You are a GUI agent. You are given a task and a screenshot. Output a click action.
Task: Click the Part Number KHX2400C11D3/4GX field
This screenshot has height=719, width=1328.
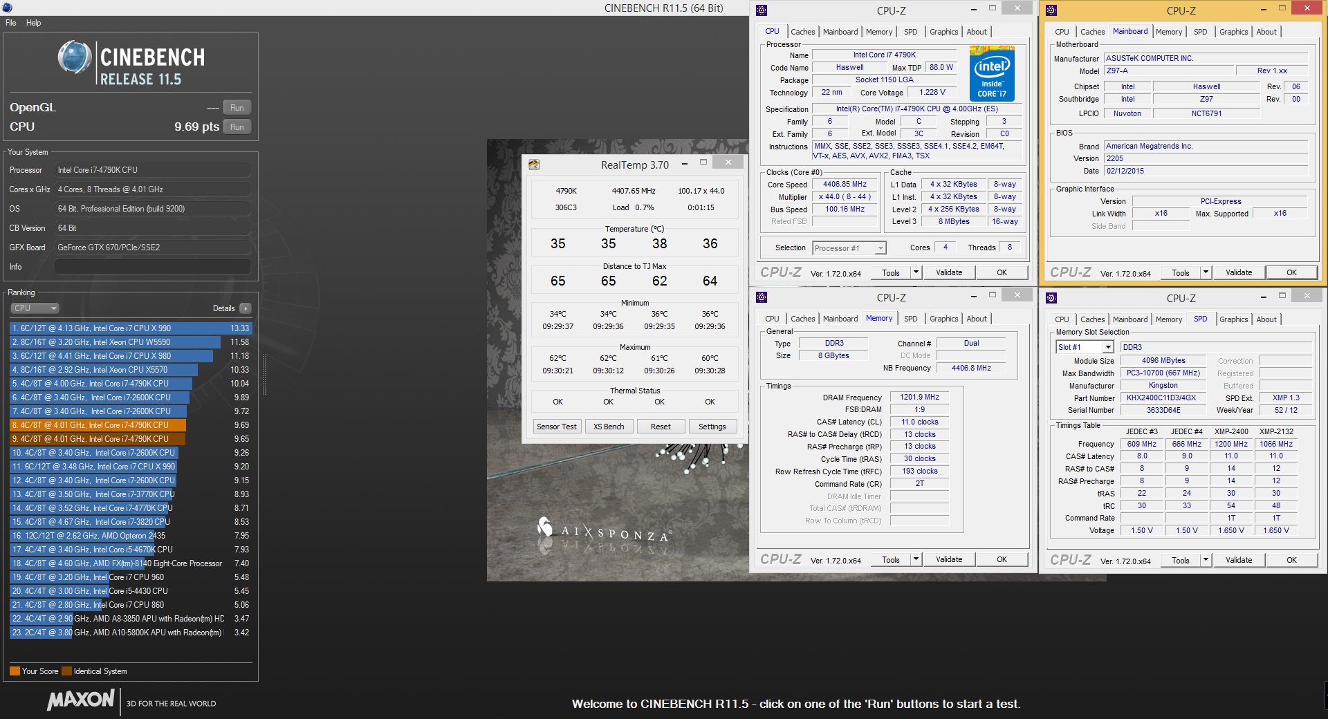1164,398
